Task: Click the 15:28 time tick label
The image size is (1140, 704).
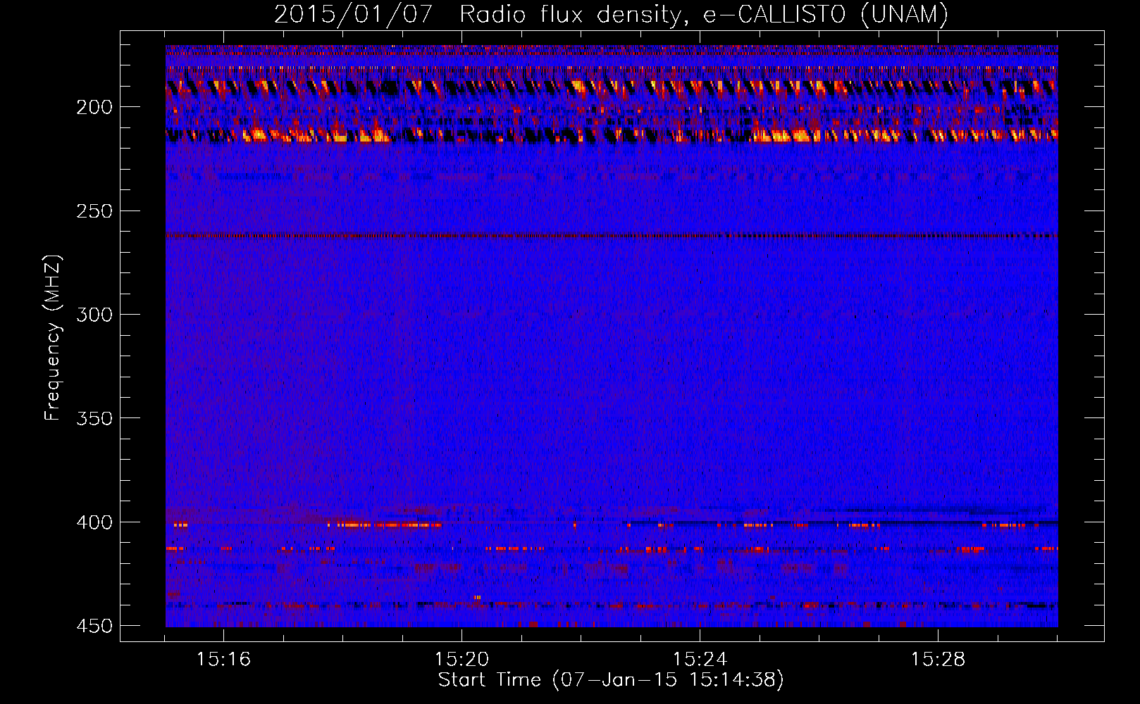Action: (x=938, y=659)
